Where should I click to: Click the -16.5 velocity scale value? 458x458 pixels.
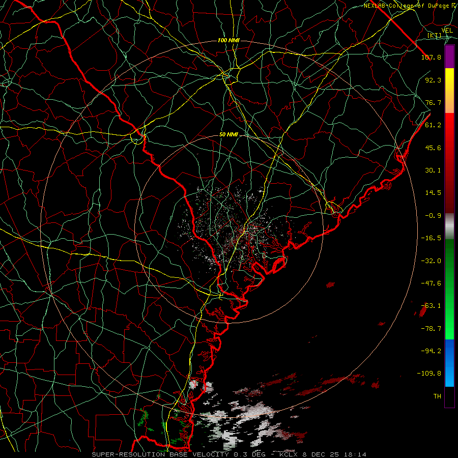431,238
